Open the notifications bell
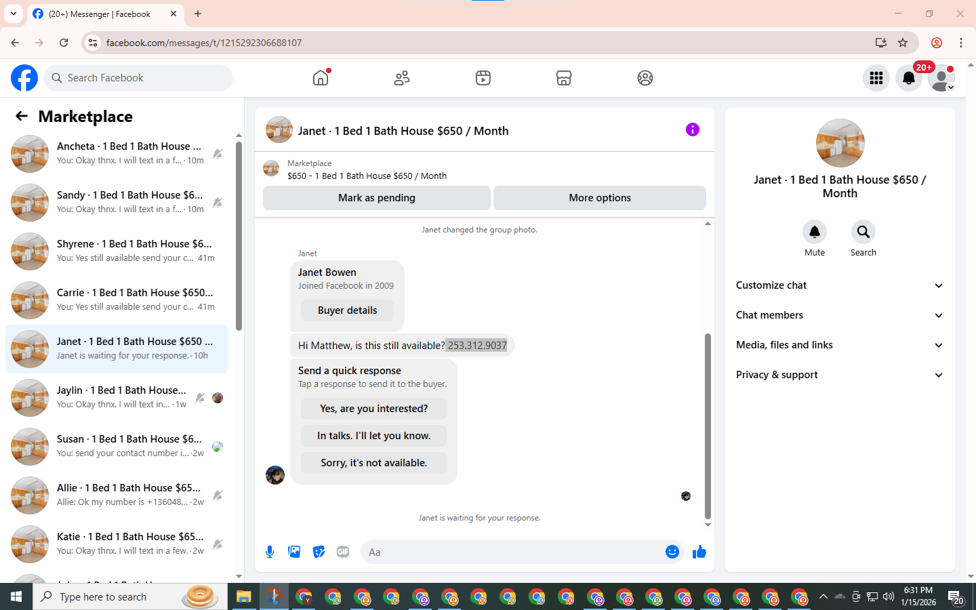 (909, 78)
